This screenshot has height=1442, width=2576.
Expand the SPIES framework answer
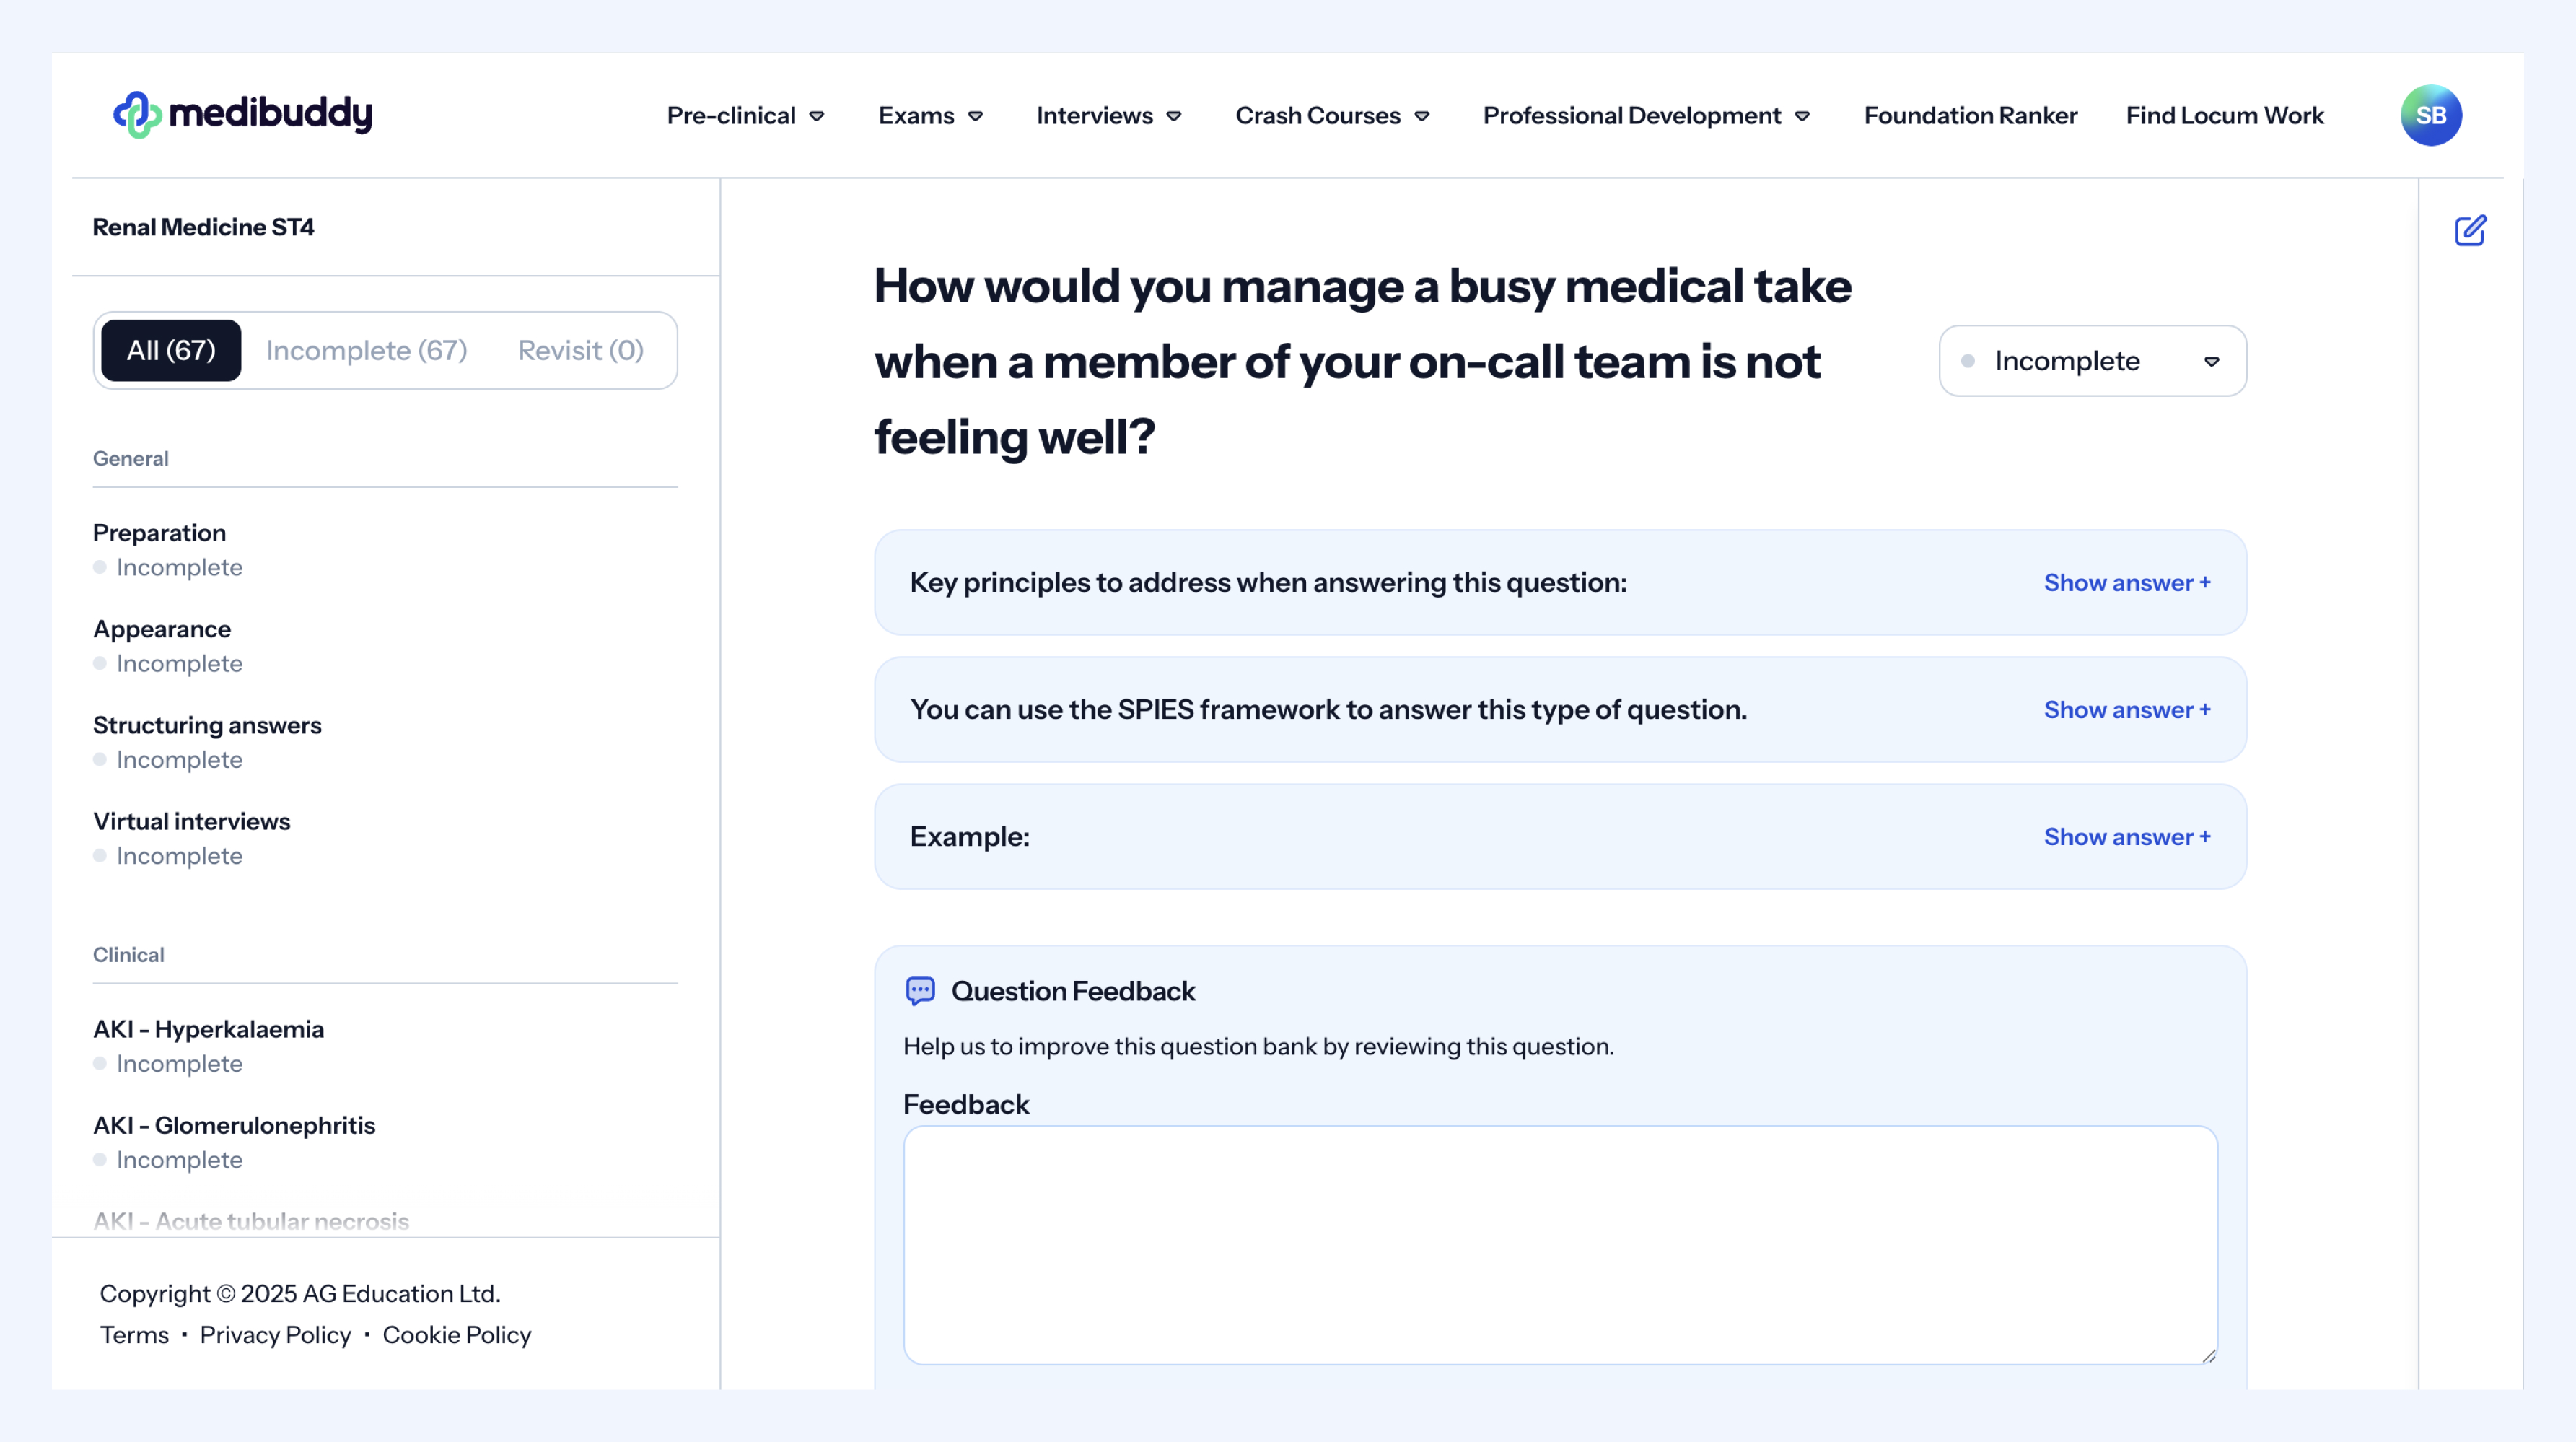pos(2126,710)
